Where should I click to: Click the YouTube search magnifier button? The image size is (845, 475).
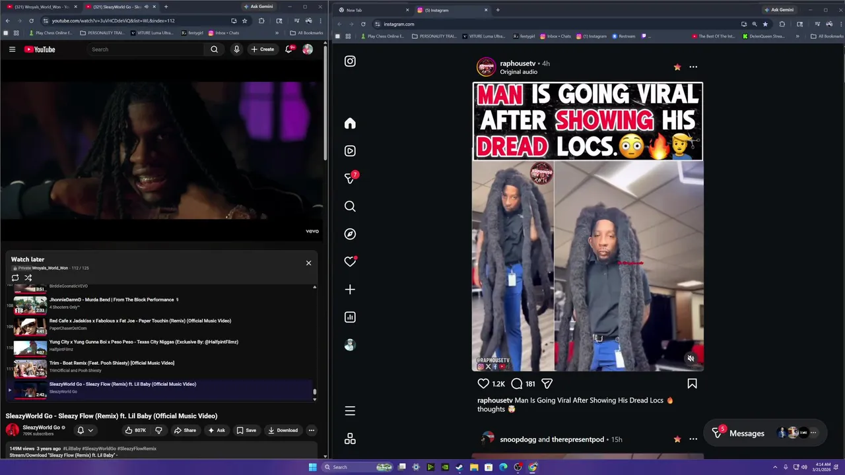214,49
